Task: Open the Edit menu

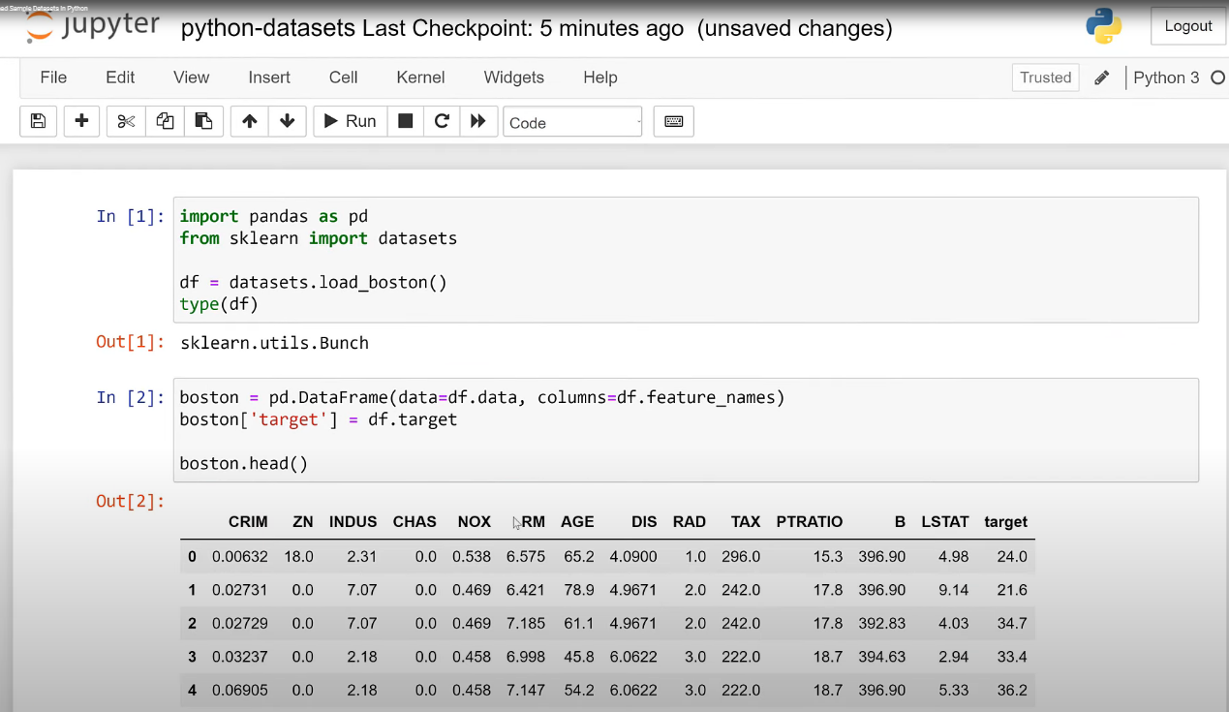Action: point(120,77)
